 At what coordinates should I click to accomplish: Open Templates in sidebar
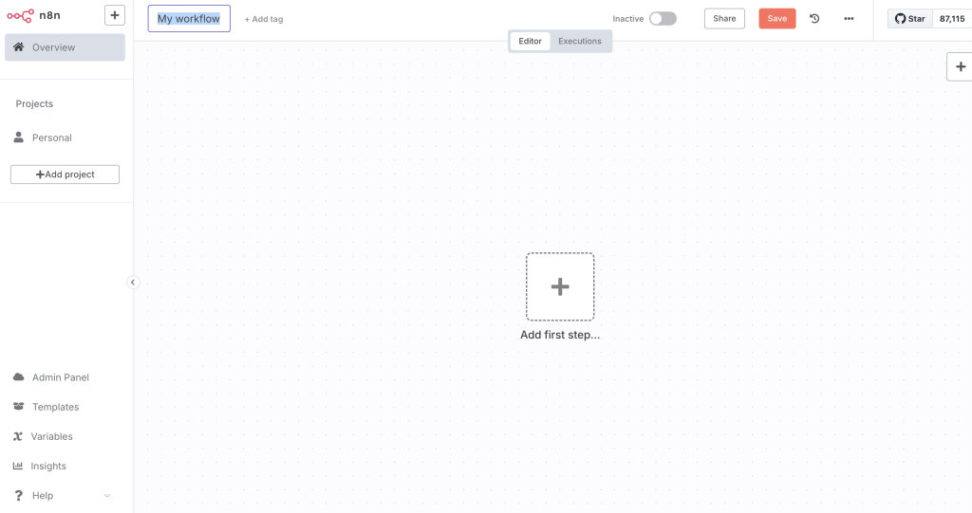(55, 407)
